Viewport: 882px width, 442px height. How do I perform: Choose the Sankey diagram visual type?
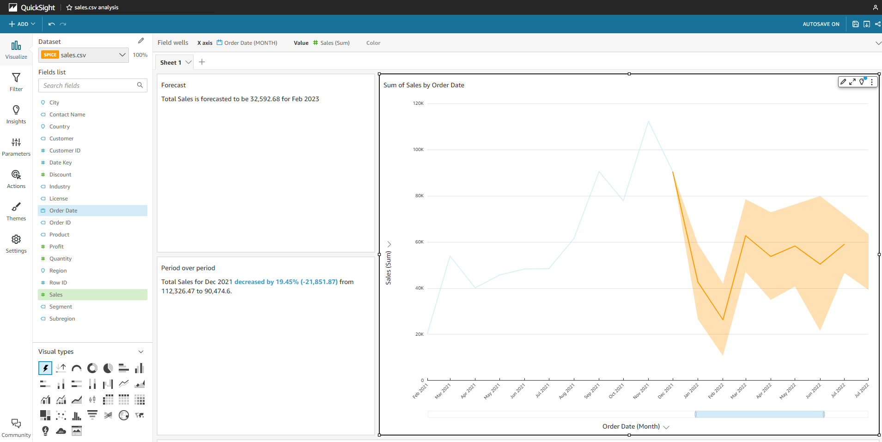point(108,415)
